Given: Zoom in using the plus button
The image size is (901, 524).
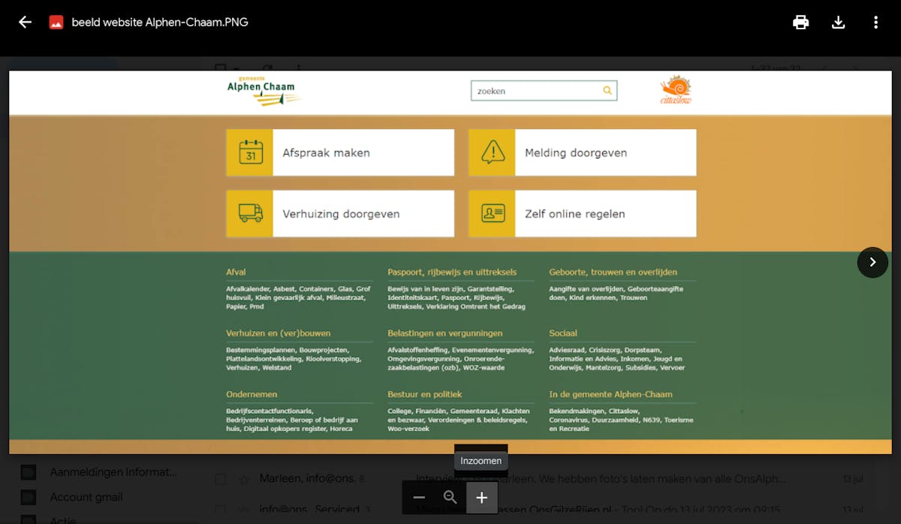Looking at the screenshot, I should [482, 497].
